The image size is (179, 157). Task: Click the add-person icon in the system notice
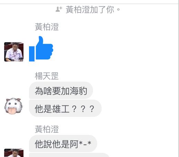[x=59, y=9]
